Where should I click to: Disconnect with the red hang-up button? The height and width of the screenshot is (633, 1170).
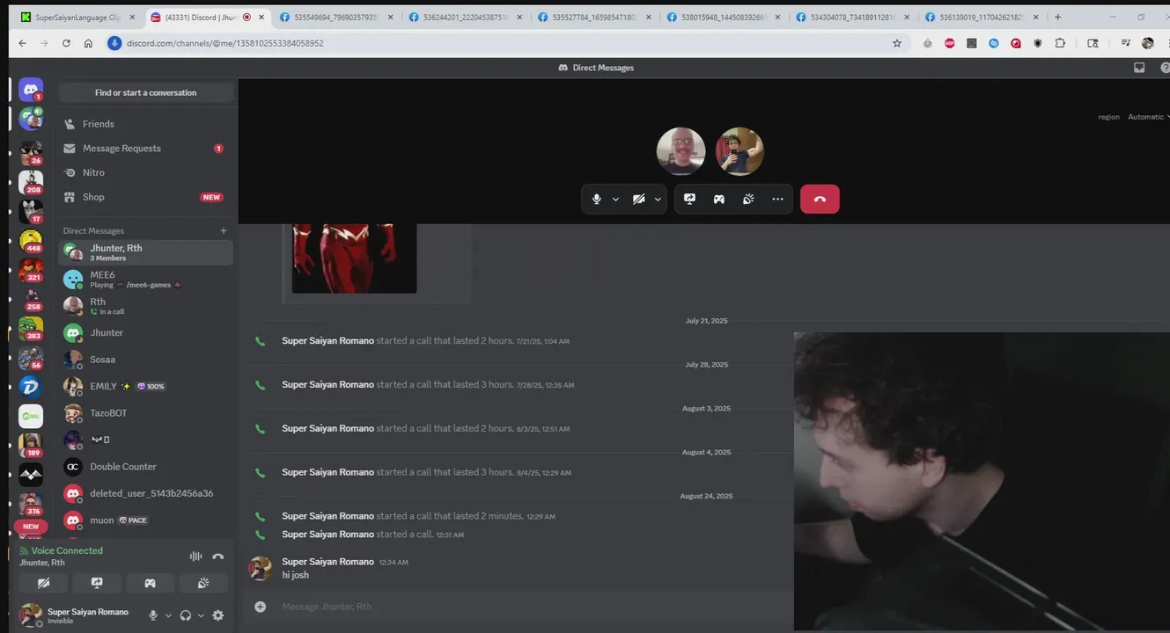click(x=820, y=199)
